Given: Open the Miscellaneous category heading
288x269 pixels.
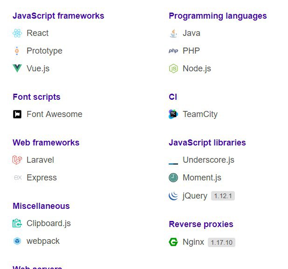Looking at the screenshot, I should tap(41, 206).
